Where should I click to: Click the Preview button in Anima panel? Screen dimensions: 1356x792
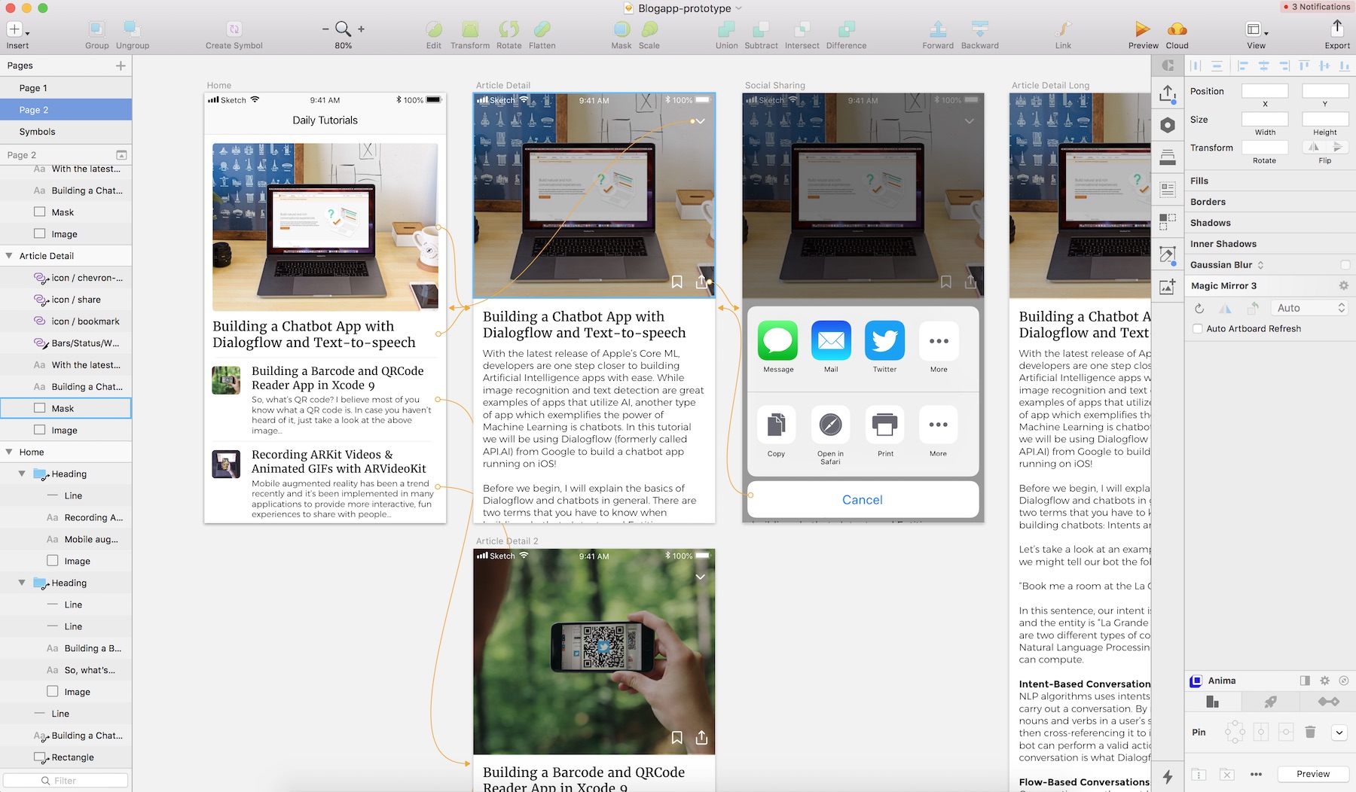coord(1312,773)
